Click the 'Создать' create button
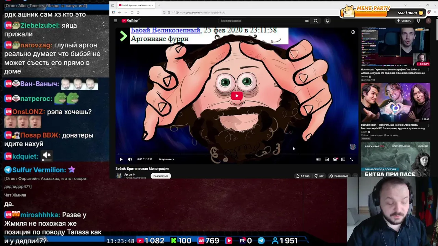438x246 pixels. pyautogui.click(x=404, y=21)
